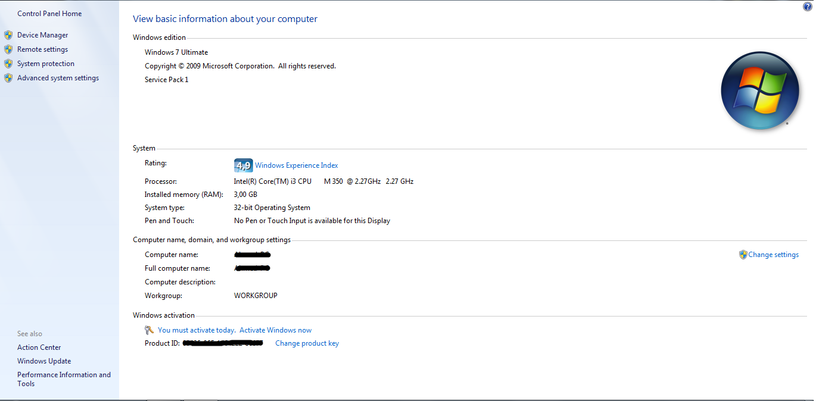
Task: Open the Device Manager link
Action: [x=43, y=35]
